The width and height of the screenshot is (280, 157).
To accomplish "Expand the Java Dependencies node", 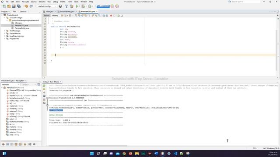I will 4,36.
